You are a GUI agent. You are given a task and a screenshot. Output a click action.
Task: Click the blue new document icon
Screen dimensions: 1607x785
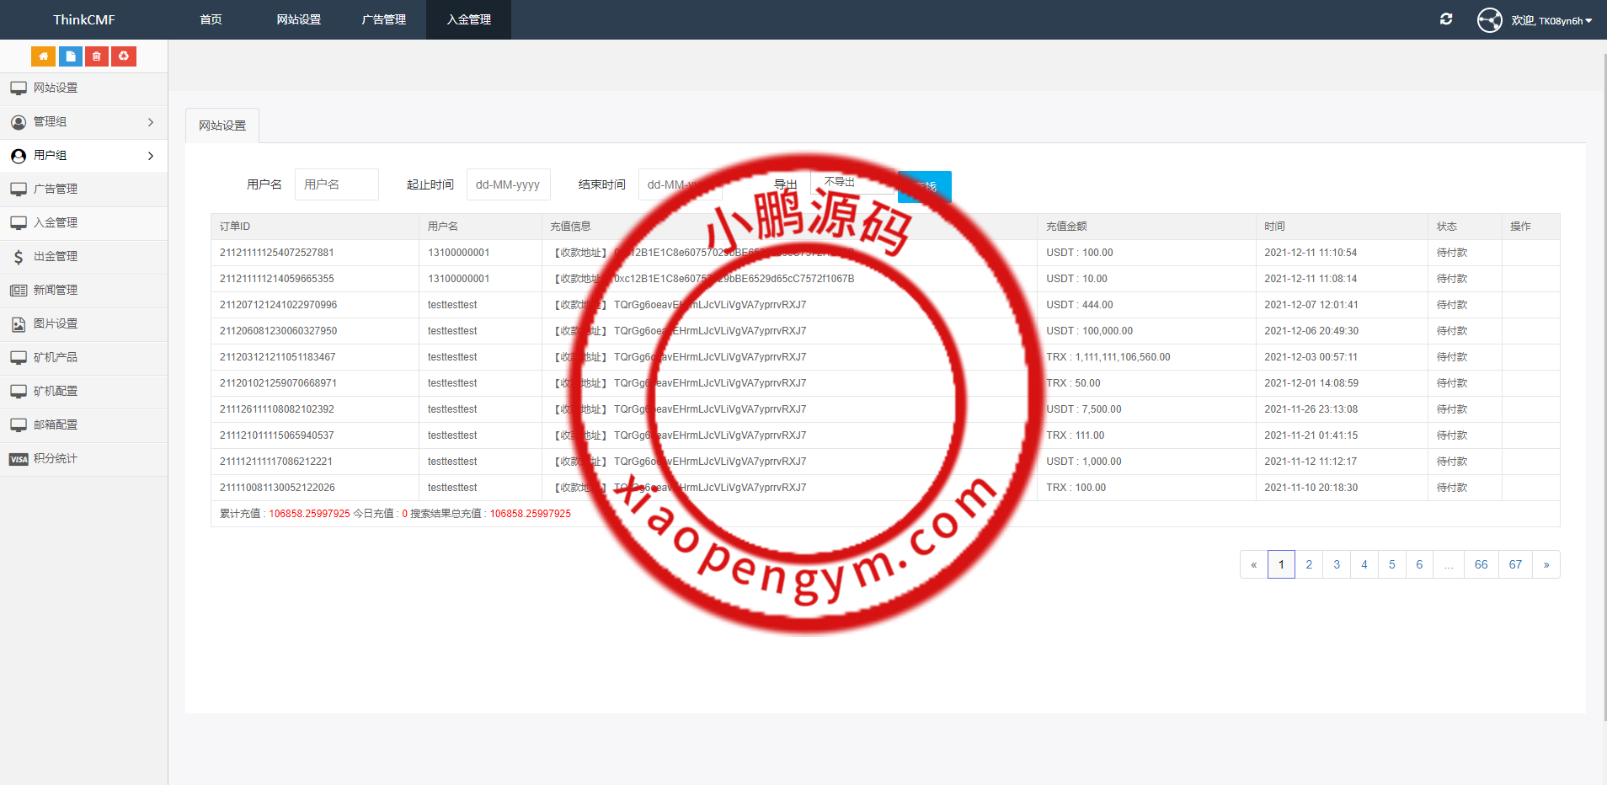70,56
